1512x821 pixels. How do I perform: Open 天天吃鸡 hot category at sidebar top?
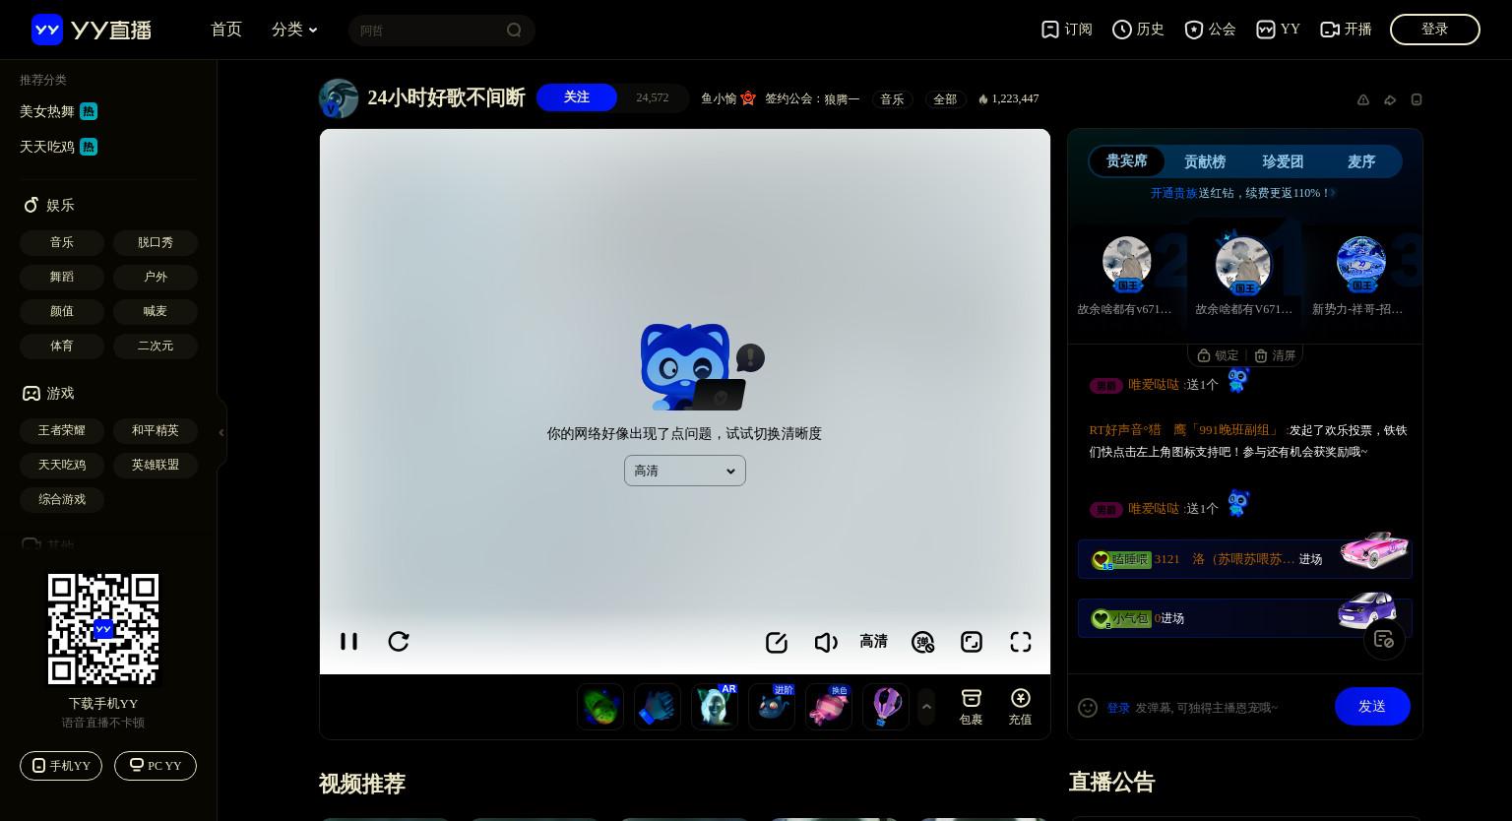point(58,147)
